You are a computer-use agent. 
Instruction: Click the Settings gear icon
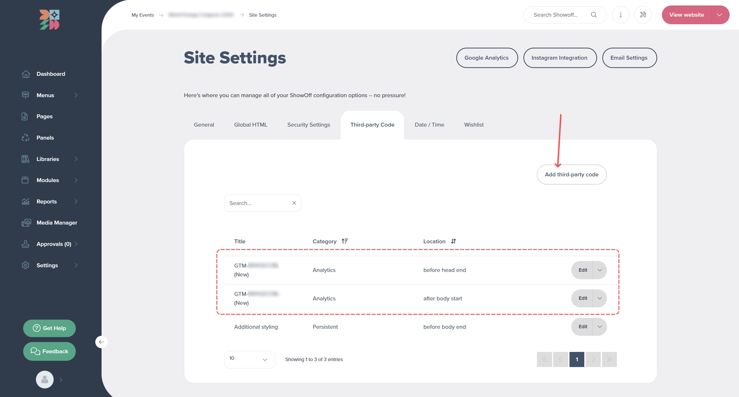(x=26, y=265)
